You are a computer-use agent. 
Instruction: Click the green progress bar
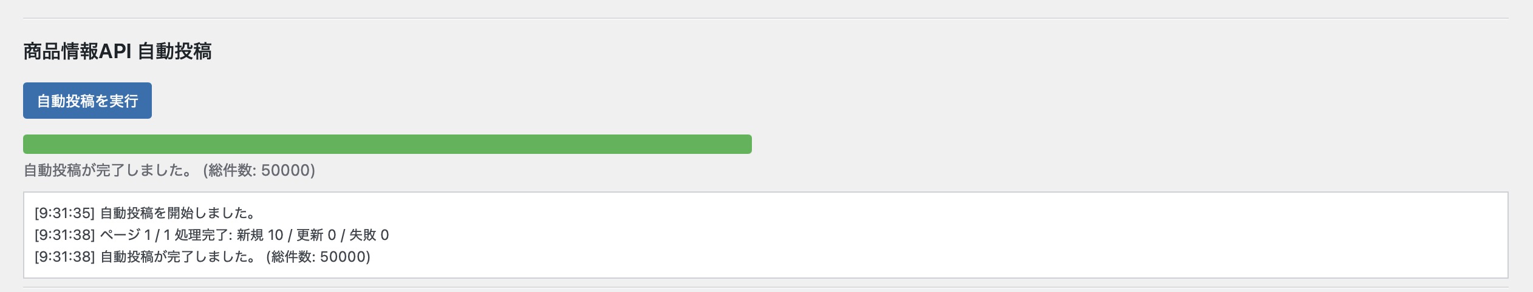pos(387,144)
